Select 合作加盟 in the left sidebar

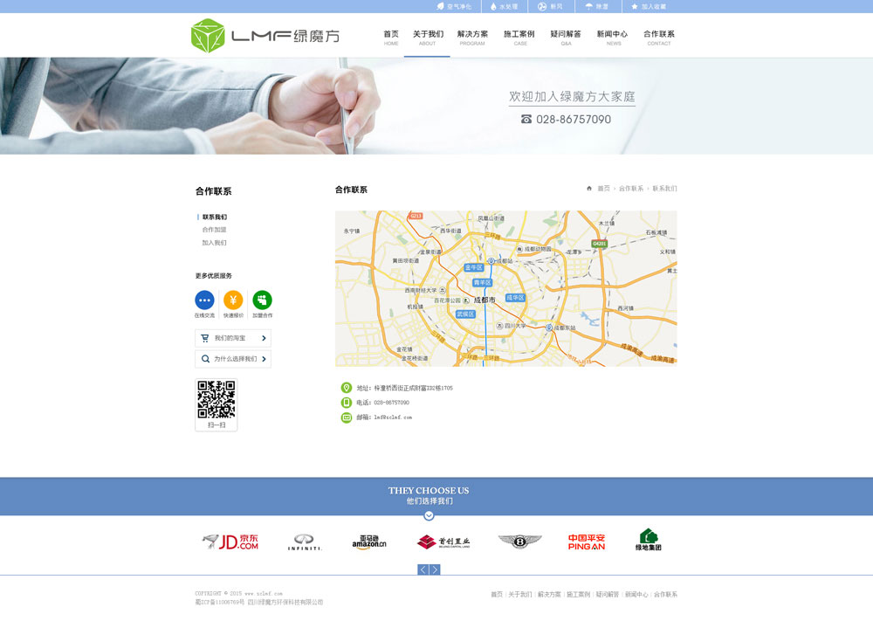(215, 230)
